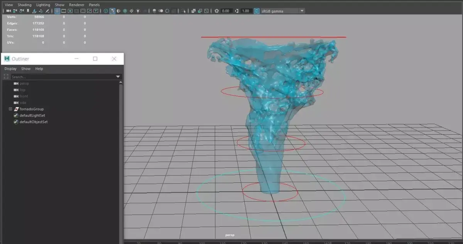Open the Outliner Help menu

pyautogui.click(x=39, y=69)
